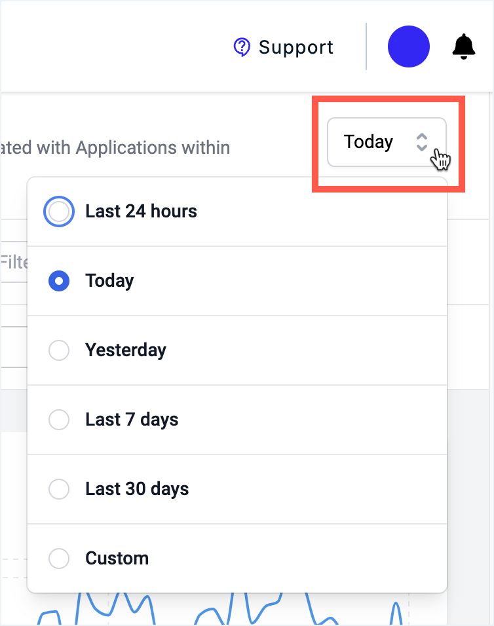494x626 pixels.
Task: Click the Support question mark icon
Action: (242, 48)
